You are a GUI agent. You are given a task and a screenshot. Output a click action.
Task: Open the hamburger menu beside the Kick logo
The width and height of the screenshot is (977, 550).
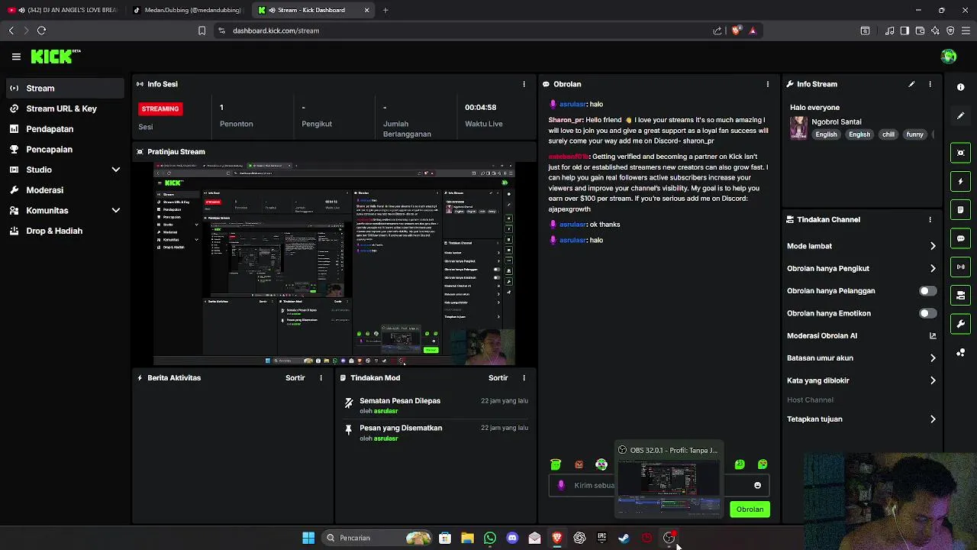click(16, 57)
